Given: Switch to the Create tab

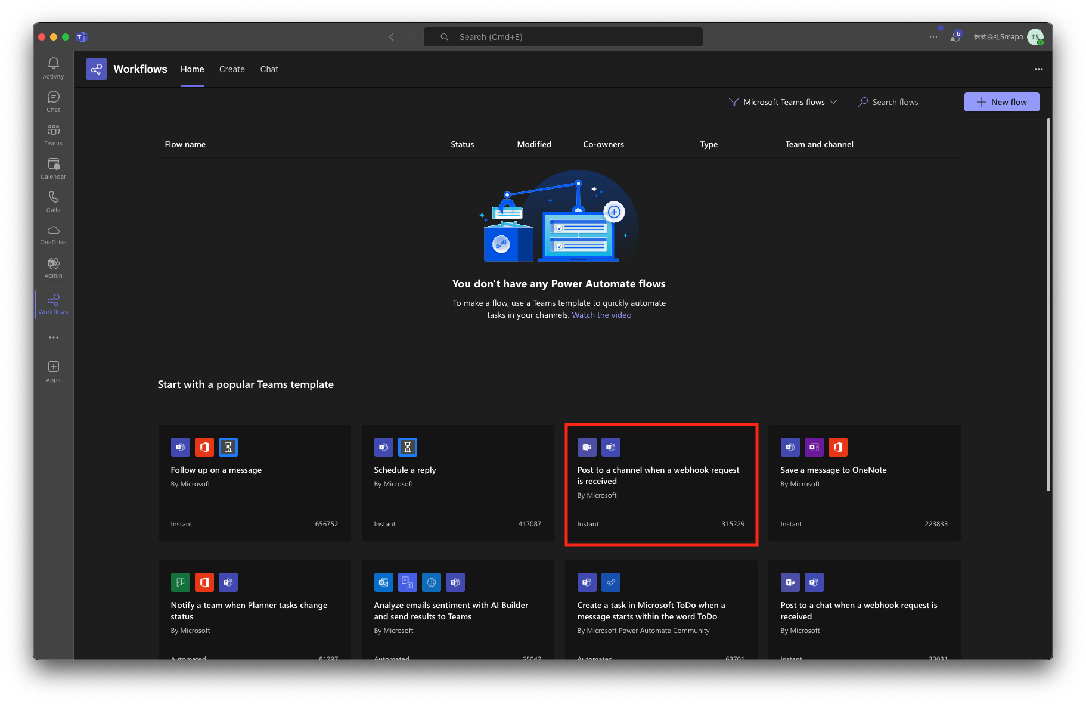Looking at the screenshot, I should pos(232,69).
